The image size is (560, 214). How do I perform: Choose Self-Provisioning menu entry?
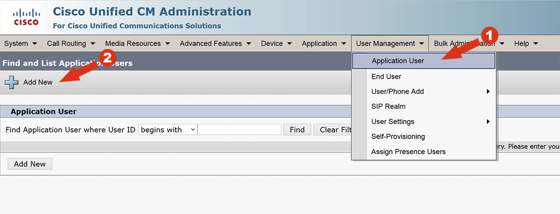click(424, 137)
